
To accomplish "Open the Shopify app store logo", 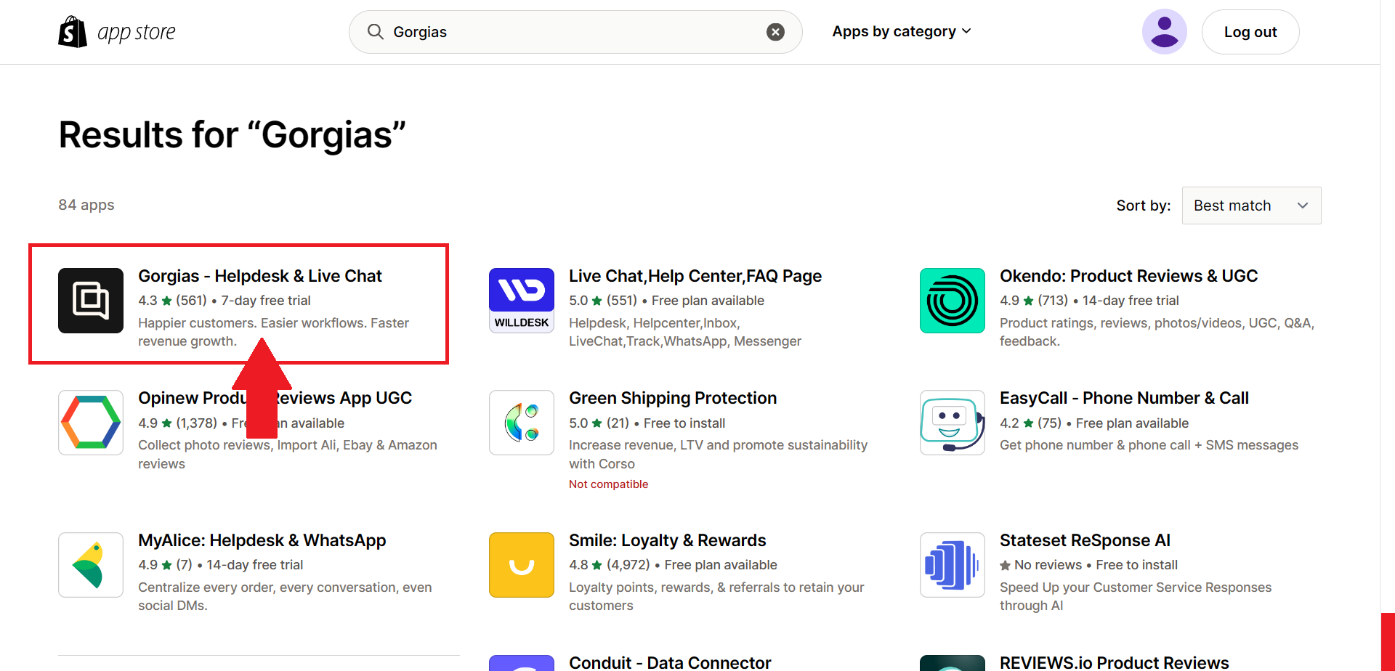I will [117, 32].
